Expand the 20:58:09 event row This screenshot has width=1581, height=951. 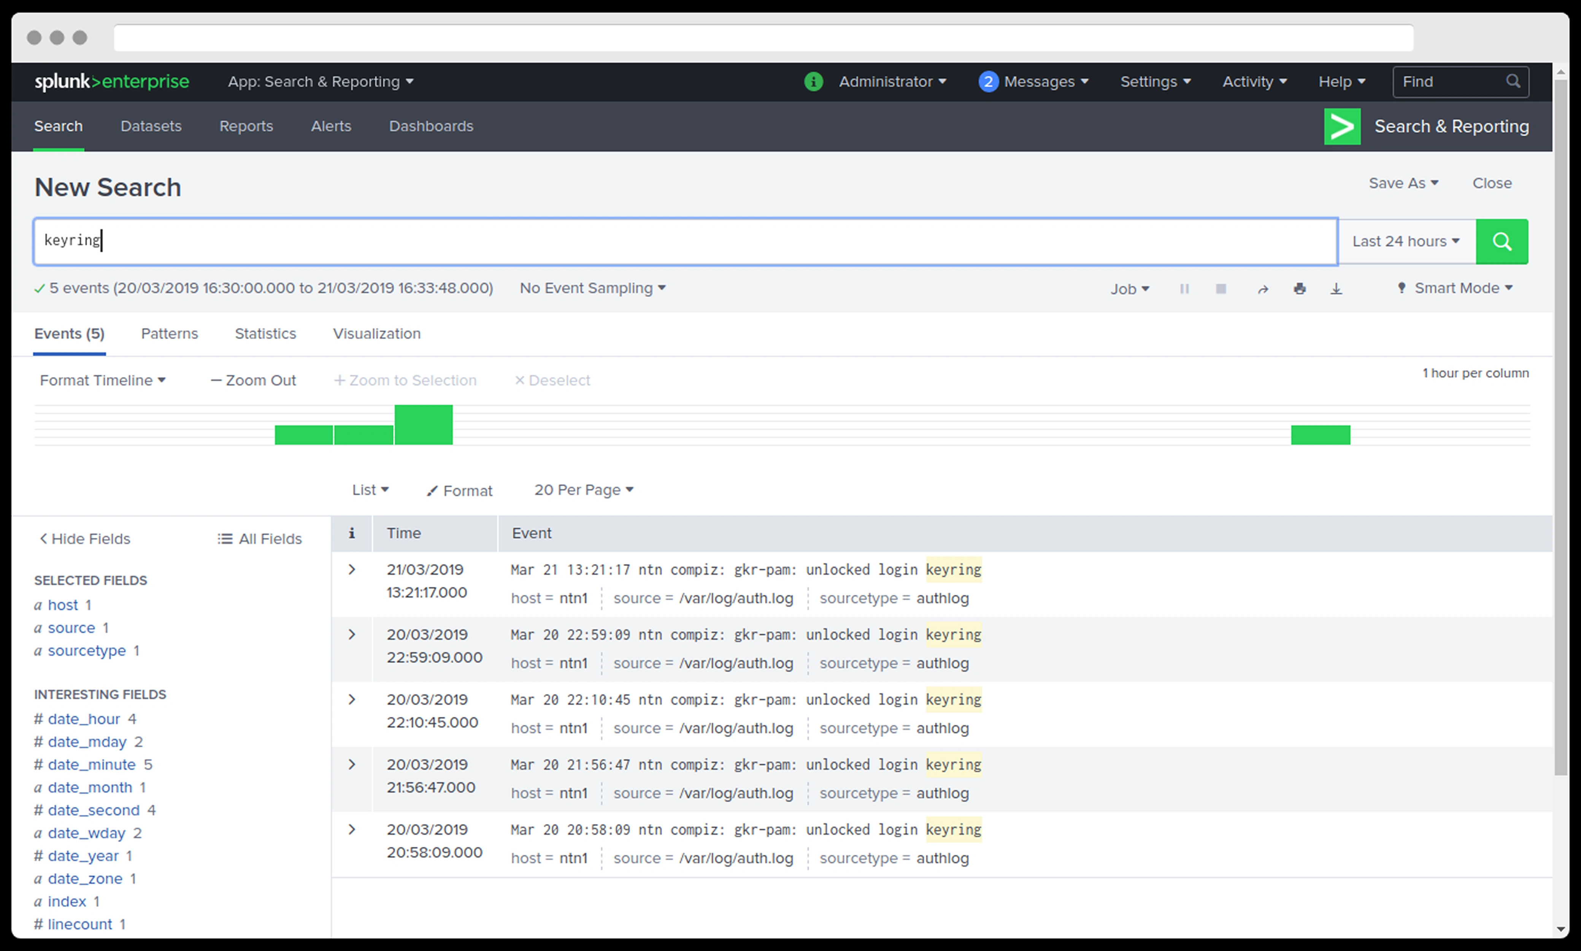[352, 830]
